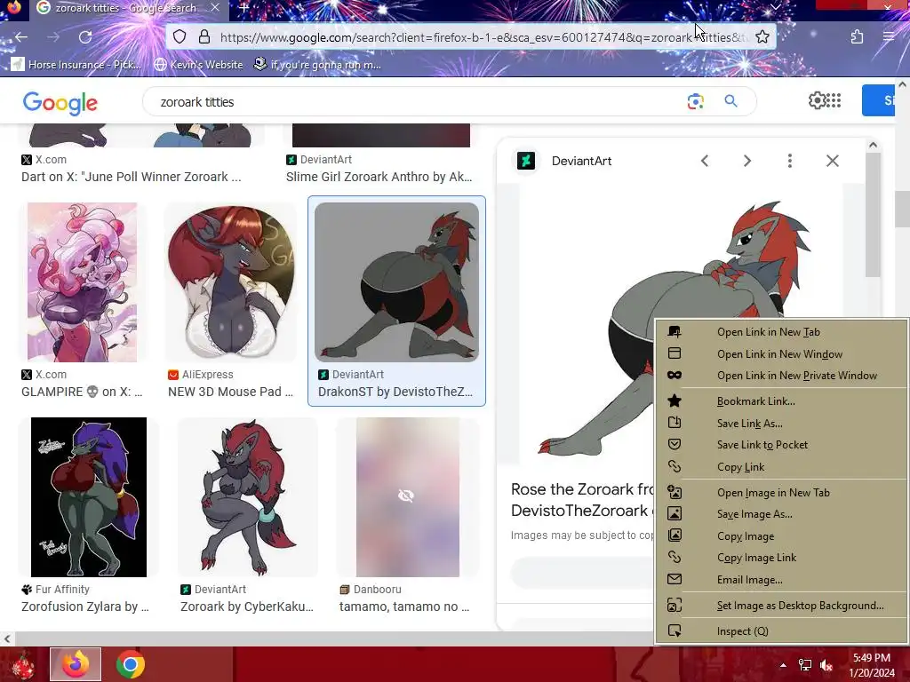Viewport: 910px width, 682px height.
Task: Open Zoroark by CyberKaku result title
Action: point(247,606)
